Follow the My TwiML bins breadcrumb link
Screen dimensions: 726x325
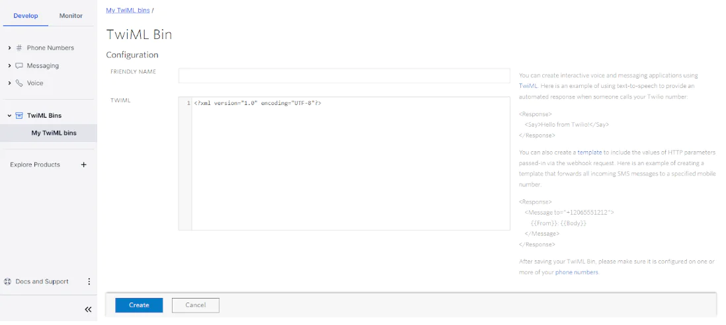(x=128, y=10)
